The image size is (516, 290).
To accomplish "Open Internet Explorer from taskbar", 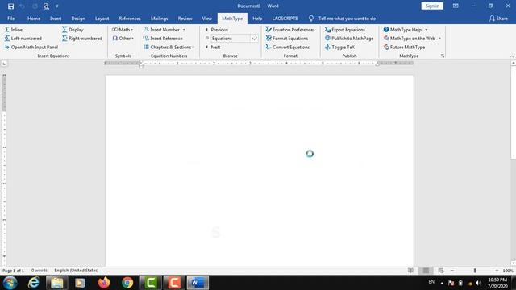I will [x=34, y=283].
